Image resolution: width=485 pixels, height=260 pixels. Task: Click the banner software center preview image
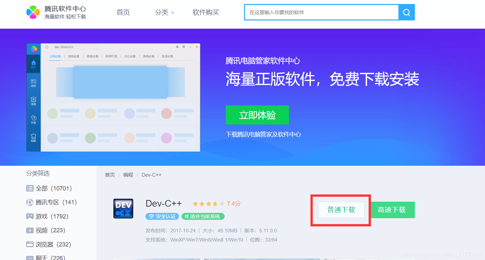point(113,98)
